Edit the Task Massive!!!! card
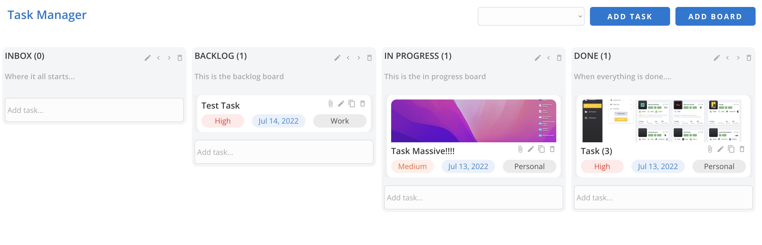 point(531,149)
